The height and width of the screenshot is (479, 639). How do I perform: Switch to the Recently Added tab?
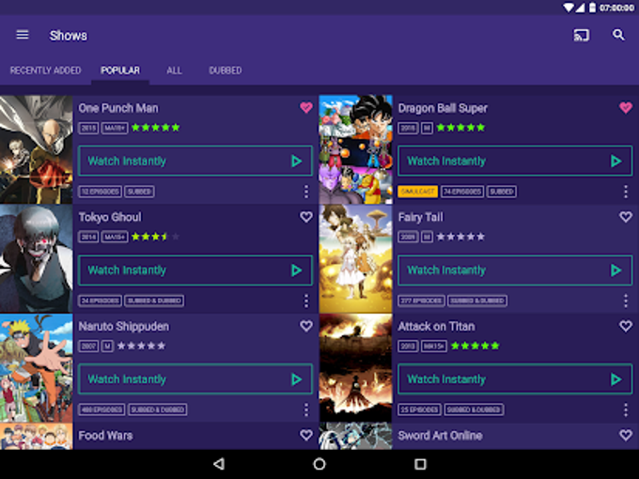point(45,70)
